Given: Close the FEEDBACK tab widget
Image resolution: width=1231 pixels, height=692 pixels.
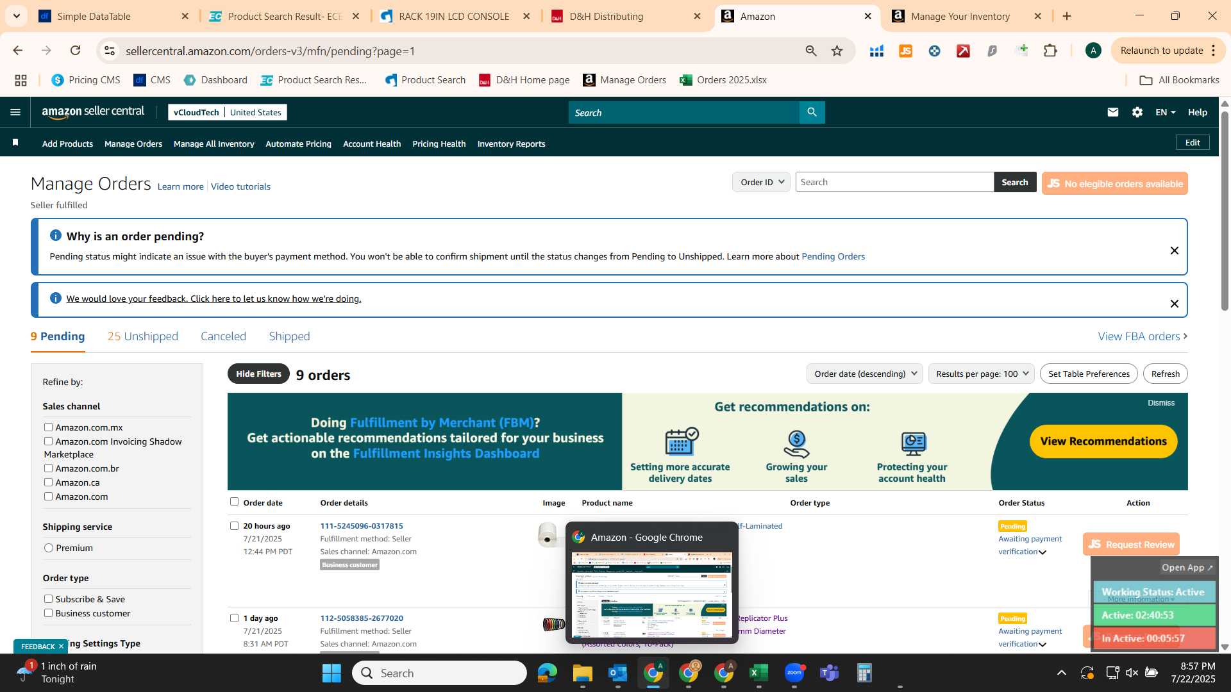Looking at the screenshot, I should tap(61, 647).
